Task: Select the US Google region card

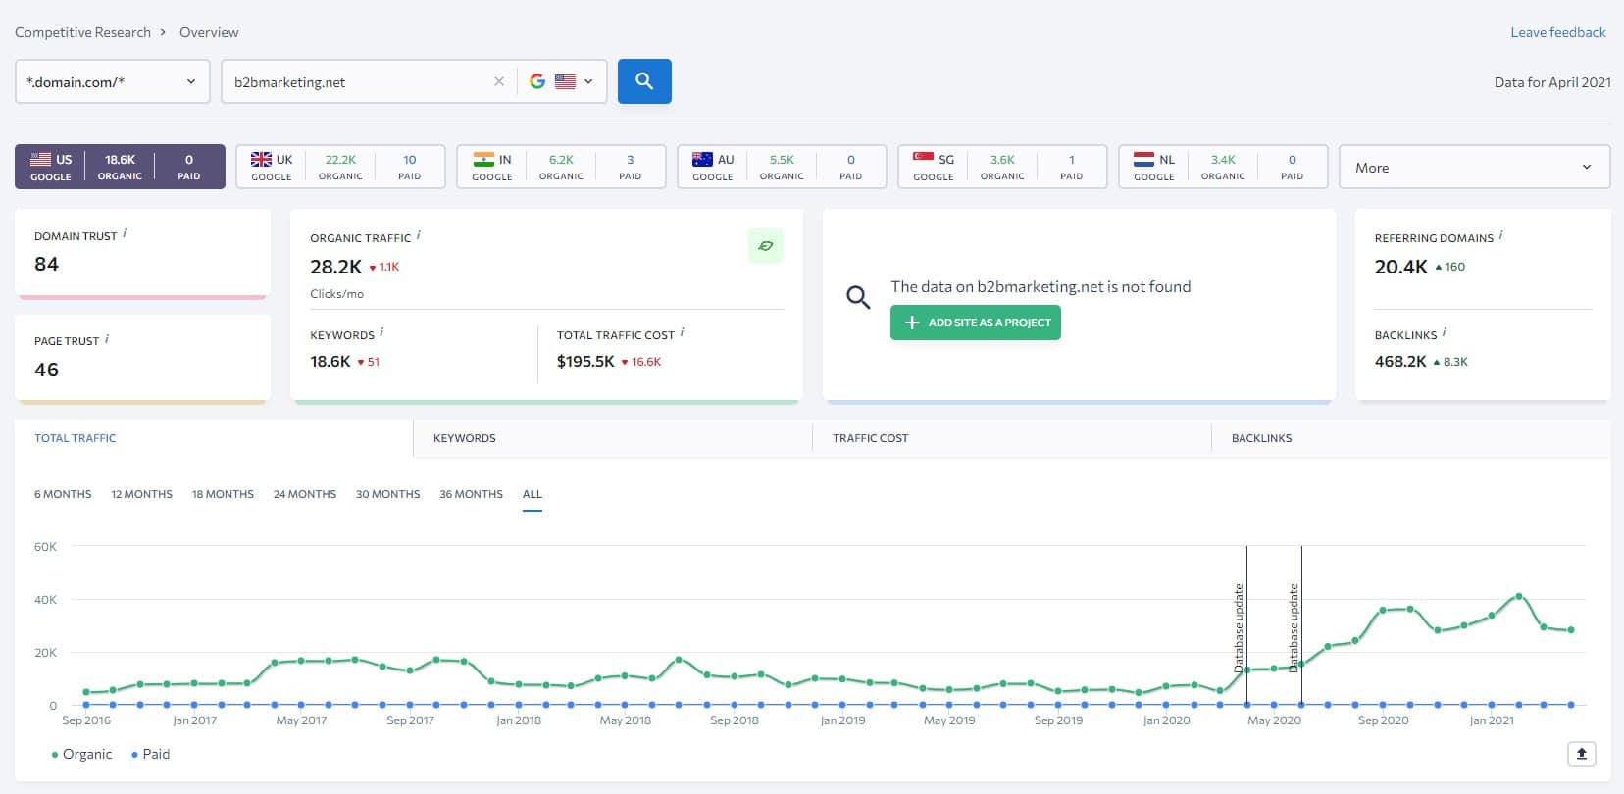Action: 120,167
